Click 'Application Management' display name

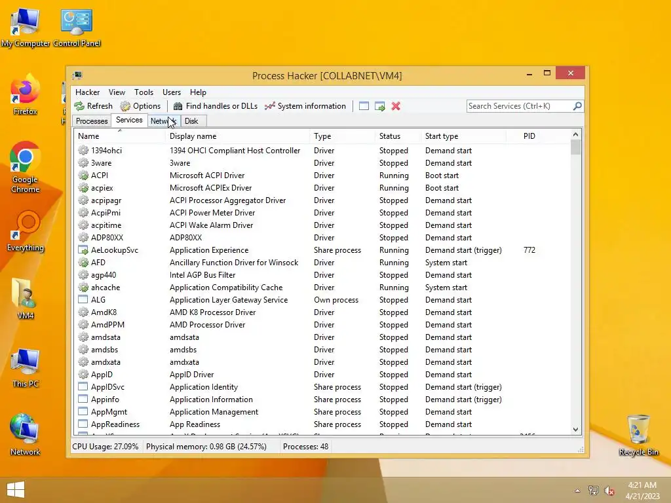[x=214, y=411]
